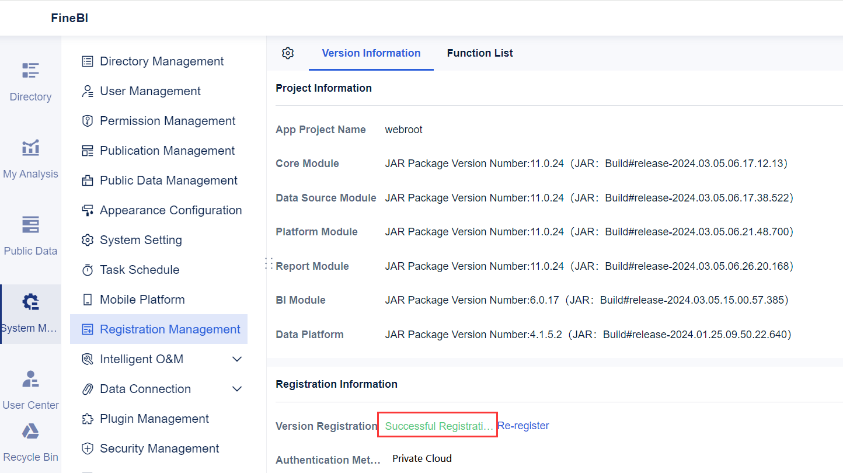The height and width of the screenshot is (473, 843).
Task: Click the Mobile Platform phone icon
Action: coord(88,299)
